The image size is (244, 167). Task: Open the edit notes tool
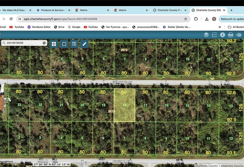74,44
